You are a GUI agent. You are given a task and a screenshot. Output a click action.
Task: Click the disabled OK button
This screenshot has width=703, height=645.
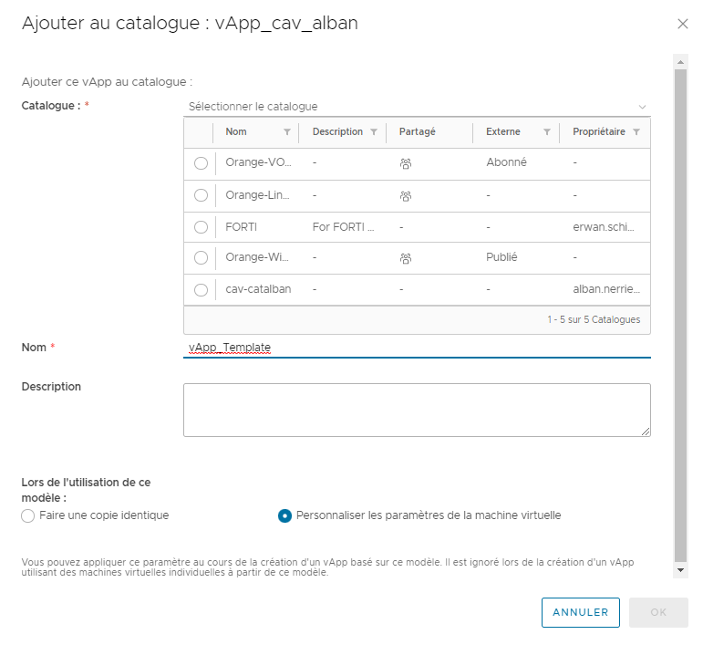click(658, 612)
